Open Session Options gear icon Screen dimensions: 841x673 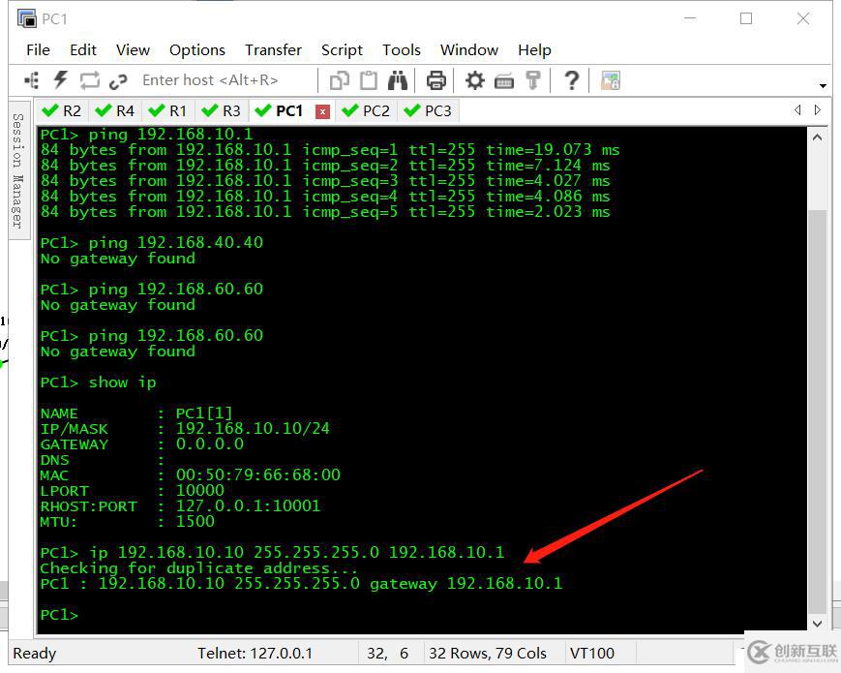tap(474, 80)
